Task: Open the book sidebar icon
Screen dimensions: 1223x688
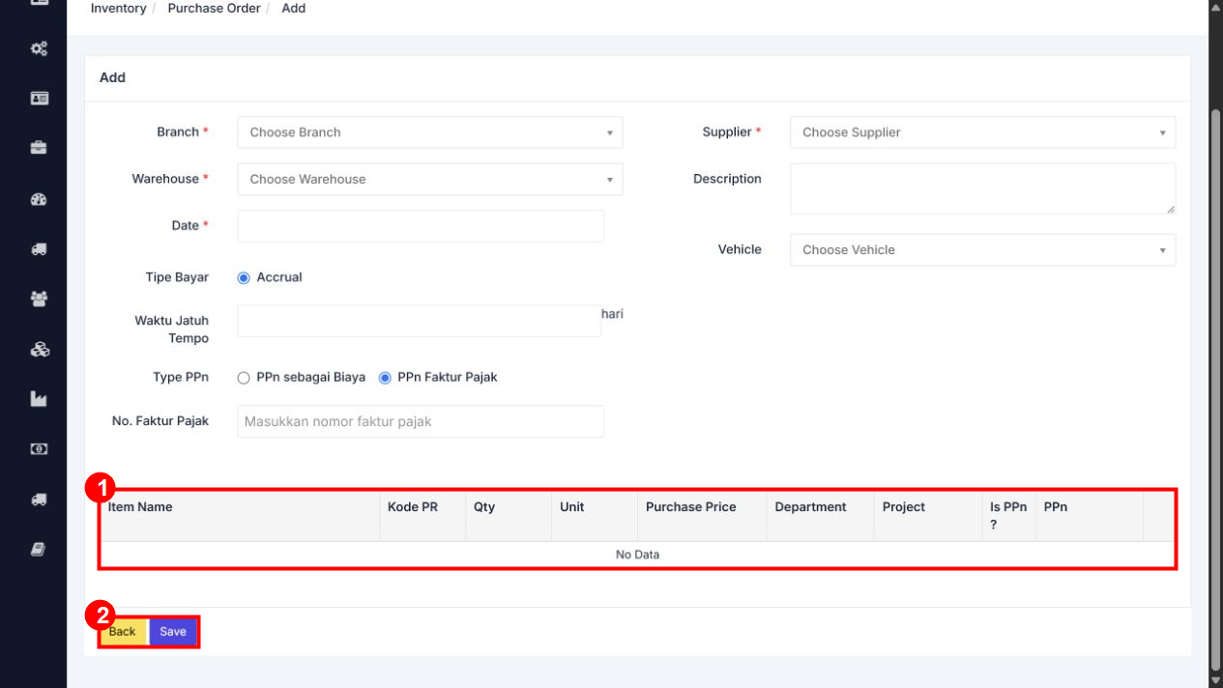Action: [39, 549]
